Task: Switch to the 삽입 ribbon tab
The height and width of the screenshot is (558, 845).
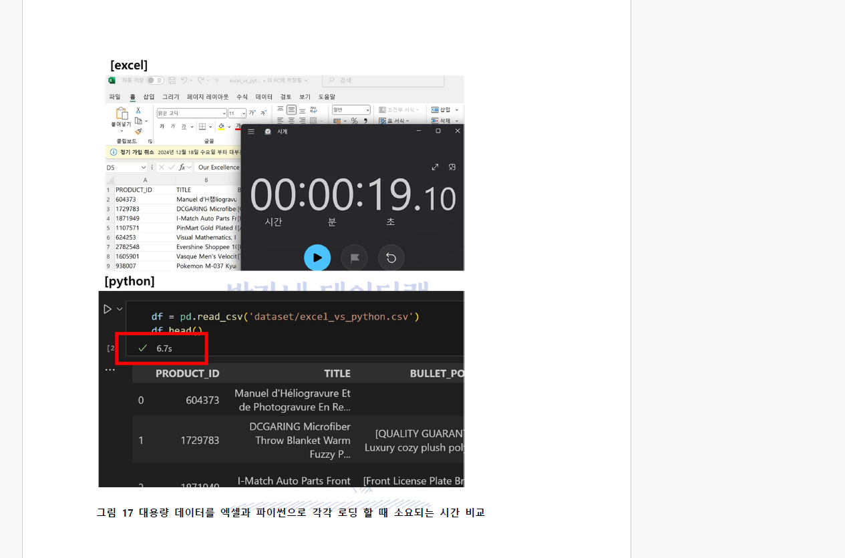Action: [149, 97]
